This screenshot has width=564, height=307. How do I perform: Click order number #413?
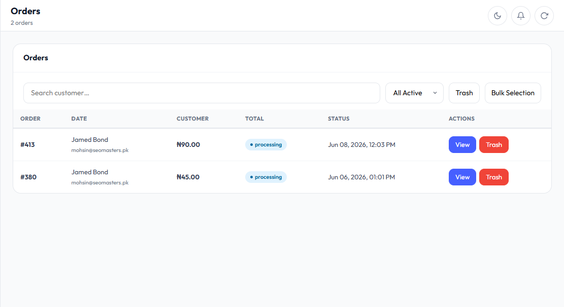(28, 145)
